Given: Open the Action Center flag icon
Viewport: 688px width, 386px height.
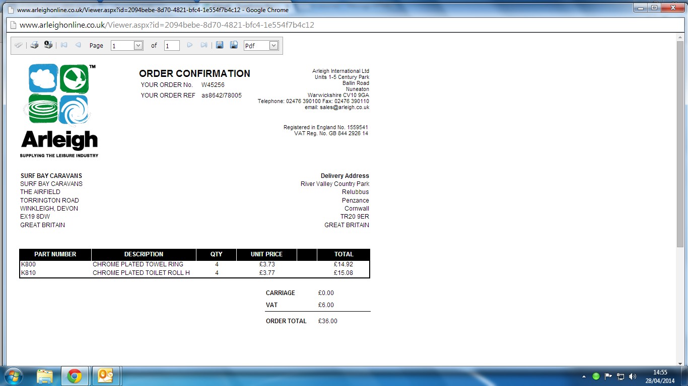Looking at the screenshot, I should point(608,376).
